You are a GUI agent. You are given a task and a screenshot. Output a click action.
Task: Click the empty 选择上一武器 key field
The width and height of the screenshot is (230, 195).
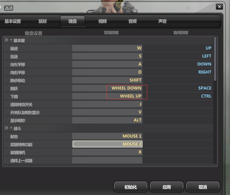tap(107, 160)
